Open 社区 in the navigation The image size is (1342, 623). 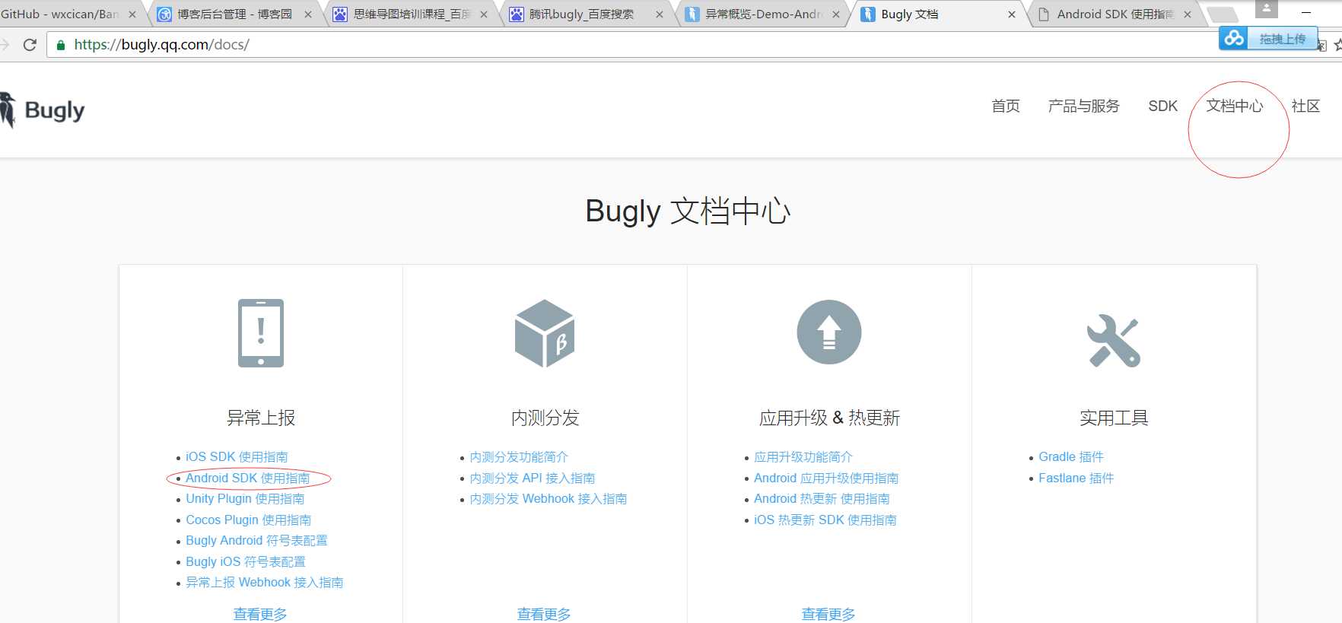pyautogui.click(x=1305, y=106)
